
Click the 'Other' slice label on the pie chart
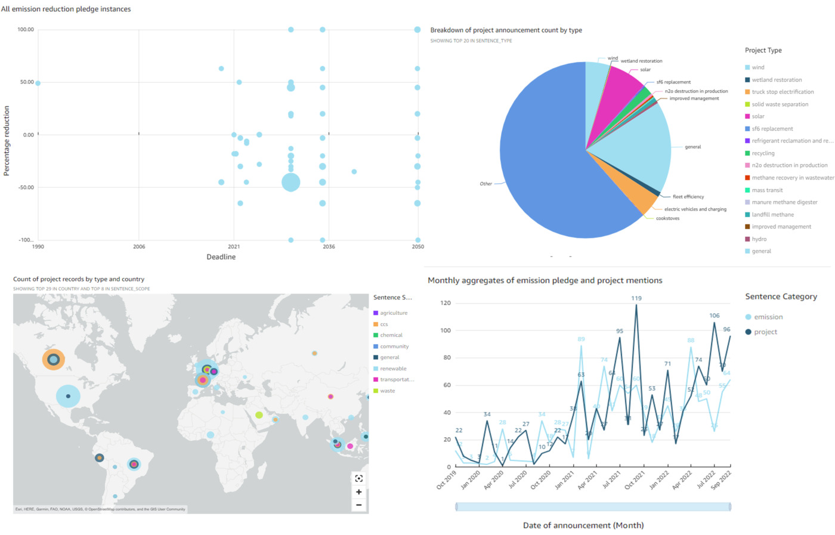pos(486,184)
